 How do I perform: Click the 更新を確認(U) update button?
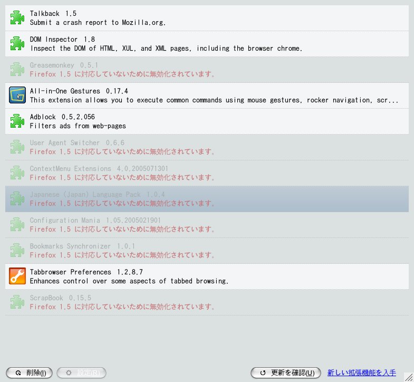tap(286, 373)
